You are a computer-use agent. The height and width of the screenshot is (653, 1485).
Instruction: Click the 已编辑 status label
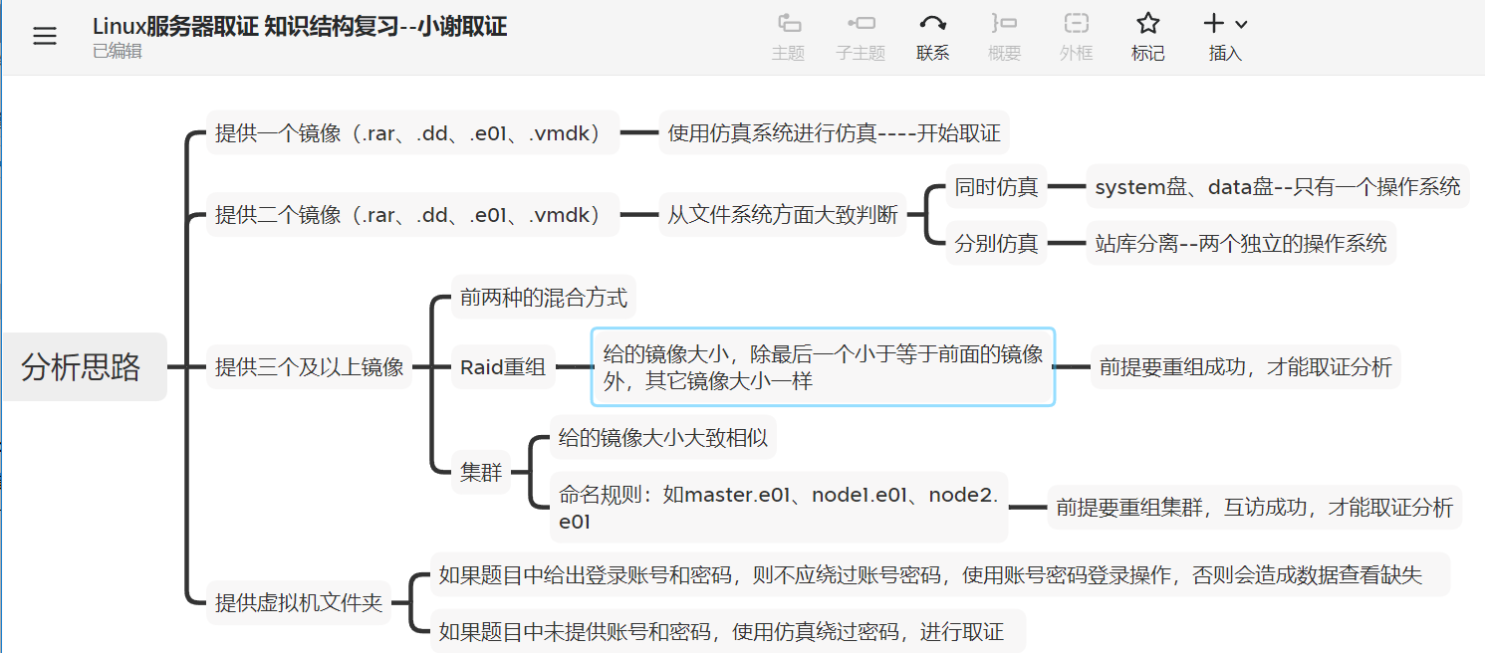[118, 51]
